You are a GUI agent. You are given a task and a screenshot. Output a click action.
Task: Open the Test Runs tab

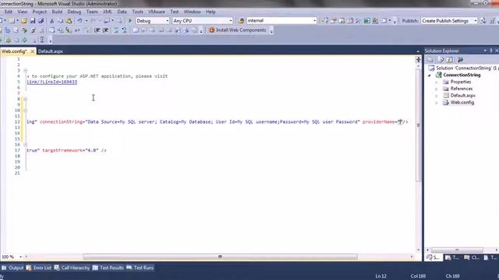point(140,268)
